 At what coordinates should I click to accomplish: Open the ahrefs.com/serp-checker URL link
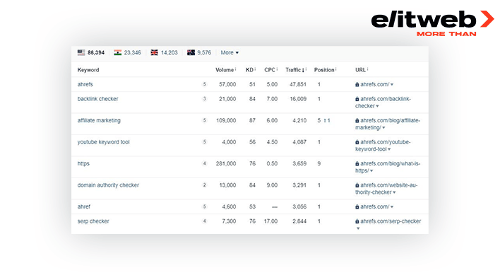pyautogui.click(x=391, y=221)
